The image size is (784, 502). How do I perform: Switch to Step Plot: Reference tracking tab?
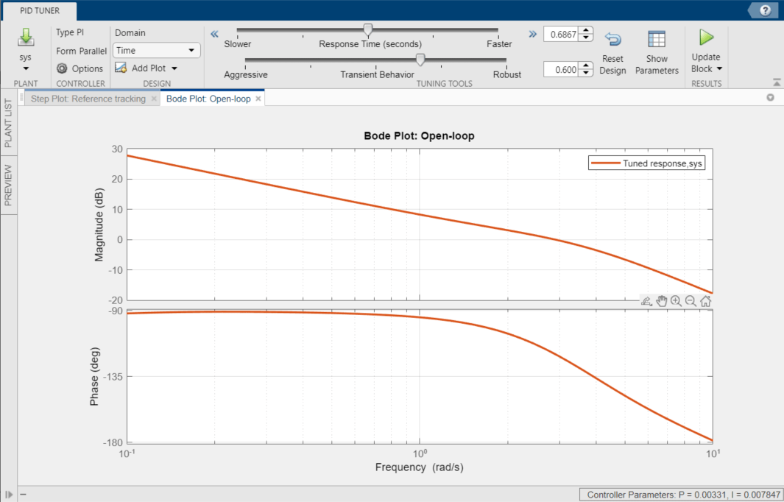coord(88,99)
